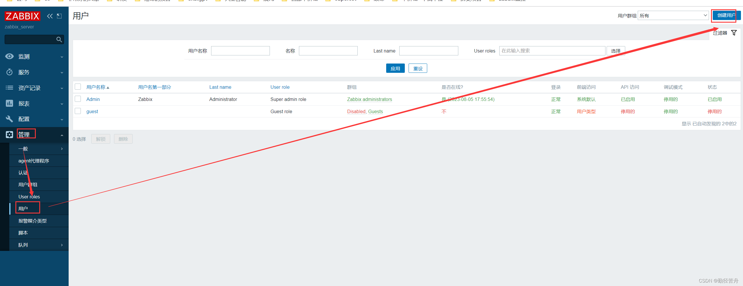Screen dimensions: 743x286
Task: Open the agent代理程序 menu item
Action: click(39, 161)
